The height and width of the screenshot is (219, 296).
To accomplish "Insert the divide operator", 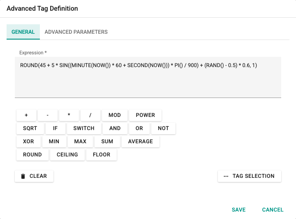I will point(90,115).
